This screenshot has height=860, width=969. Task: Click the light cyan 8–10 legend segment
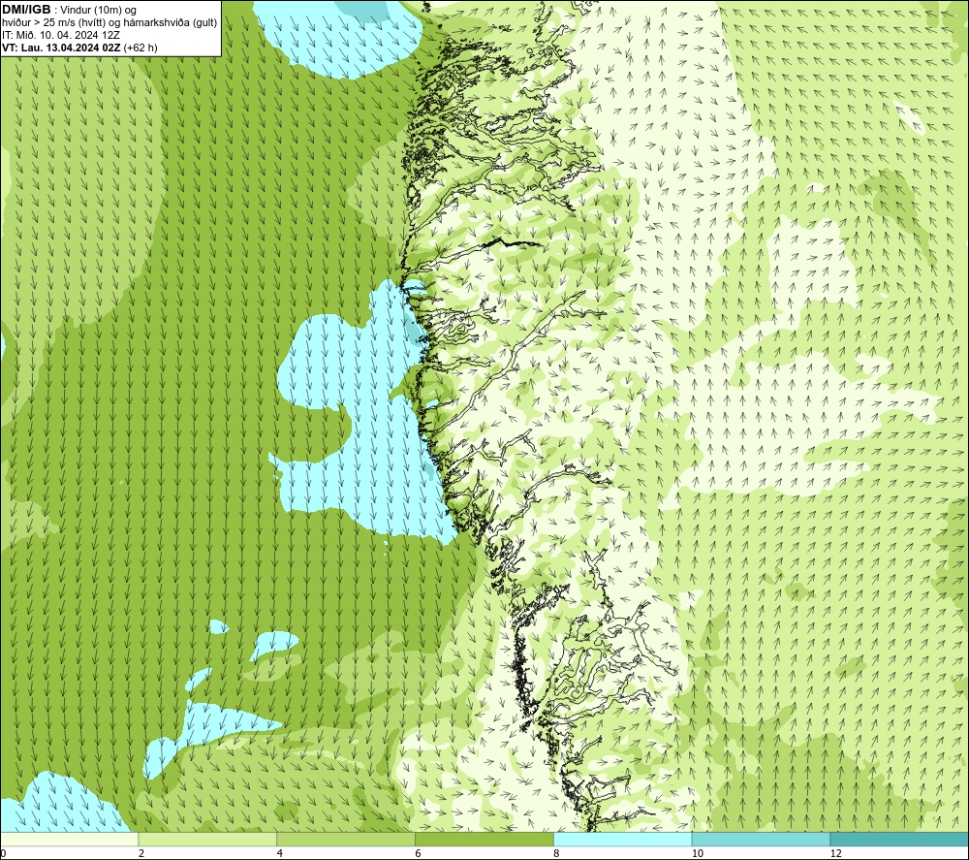pos(623,839)
